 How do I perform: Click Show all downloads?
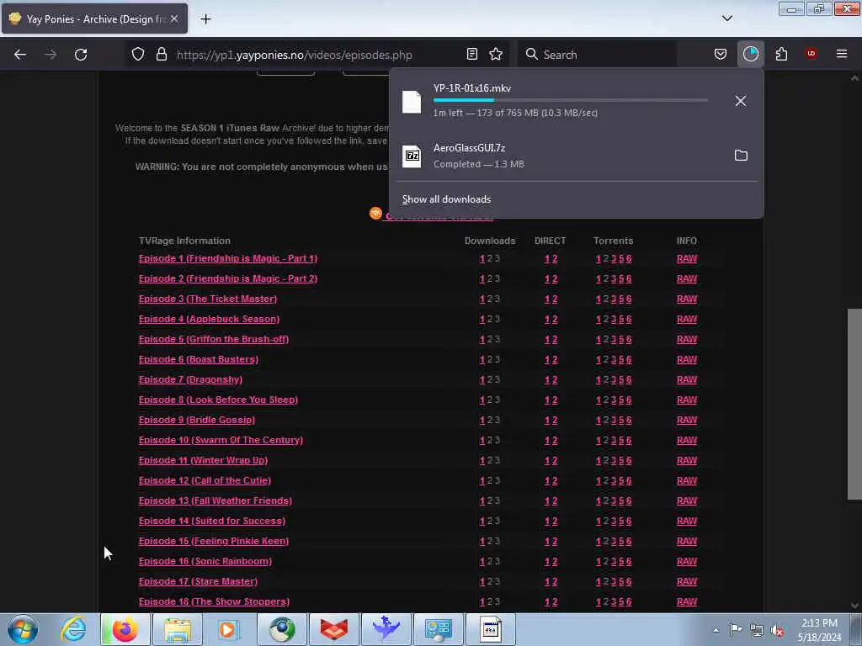pos(446,199)
